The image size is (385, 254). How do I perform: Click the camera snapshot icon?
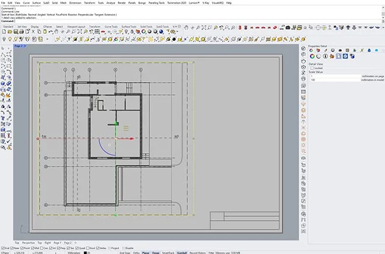[288, 27]
